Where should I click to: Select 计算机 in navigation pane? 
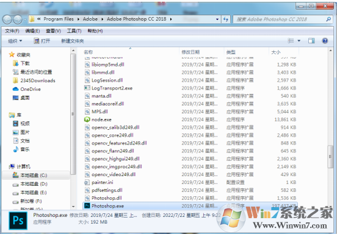coord(20,166)
